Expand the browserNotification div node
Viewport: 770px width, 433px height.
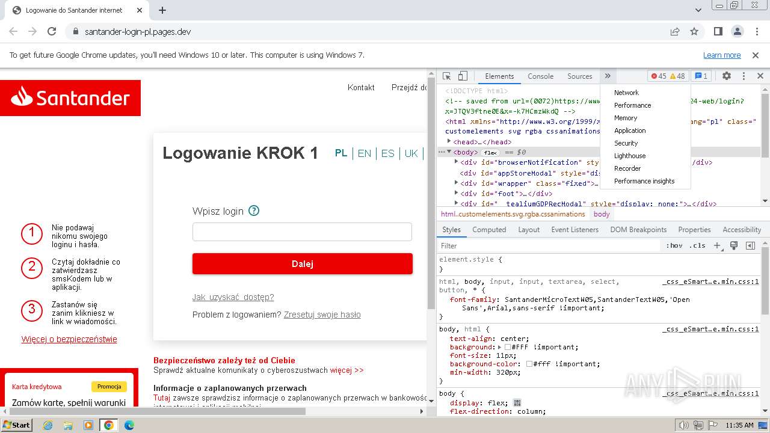[x=456, y=162]
